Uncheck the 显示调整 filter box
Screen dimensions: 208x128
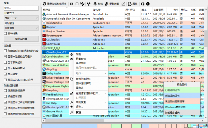click(x=5, y=74)
